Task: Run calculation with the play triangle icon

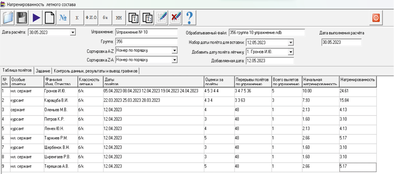Action: point(36,17)
